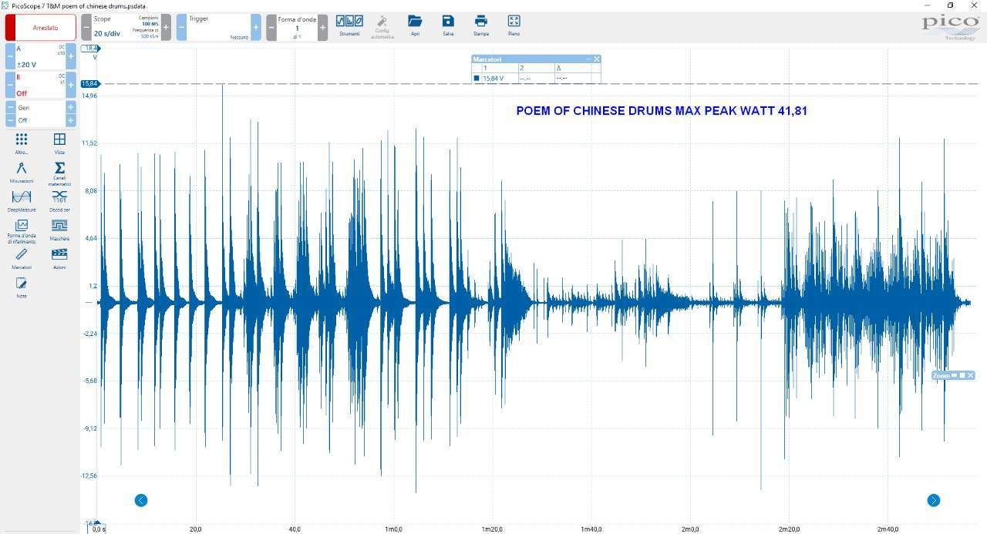Open the Vista view layout icon
The height and width of the screenshot is (534, 987).
59,143
